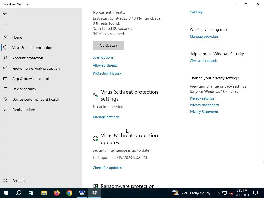Open Privacy Statement link
The height and width of the screenshot is (198, 264).
tap(204, 112)
